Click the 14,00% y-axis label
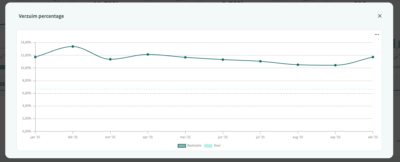Image resolution: width=400 pixels, height=162 pixels. click(x=26, y=43)
